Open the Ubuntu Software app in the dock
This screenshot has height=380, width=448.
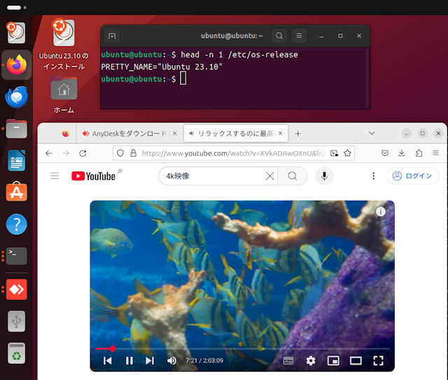coord(16,191)
